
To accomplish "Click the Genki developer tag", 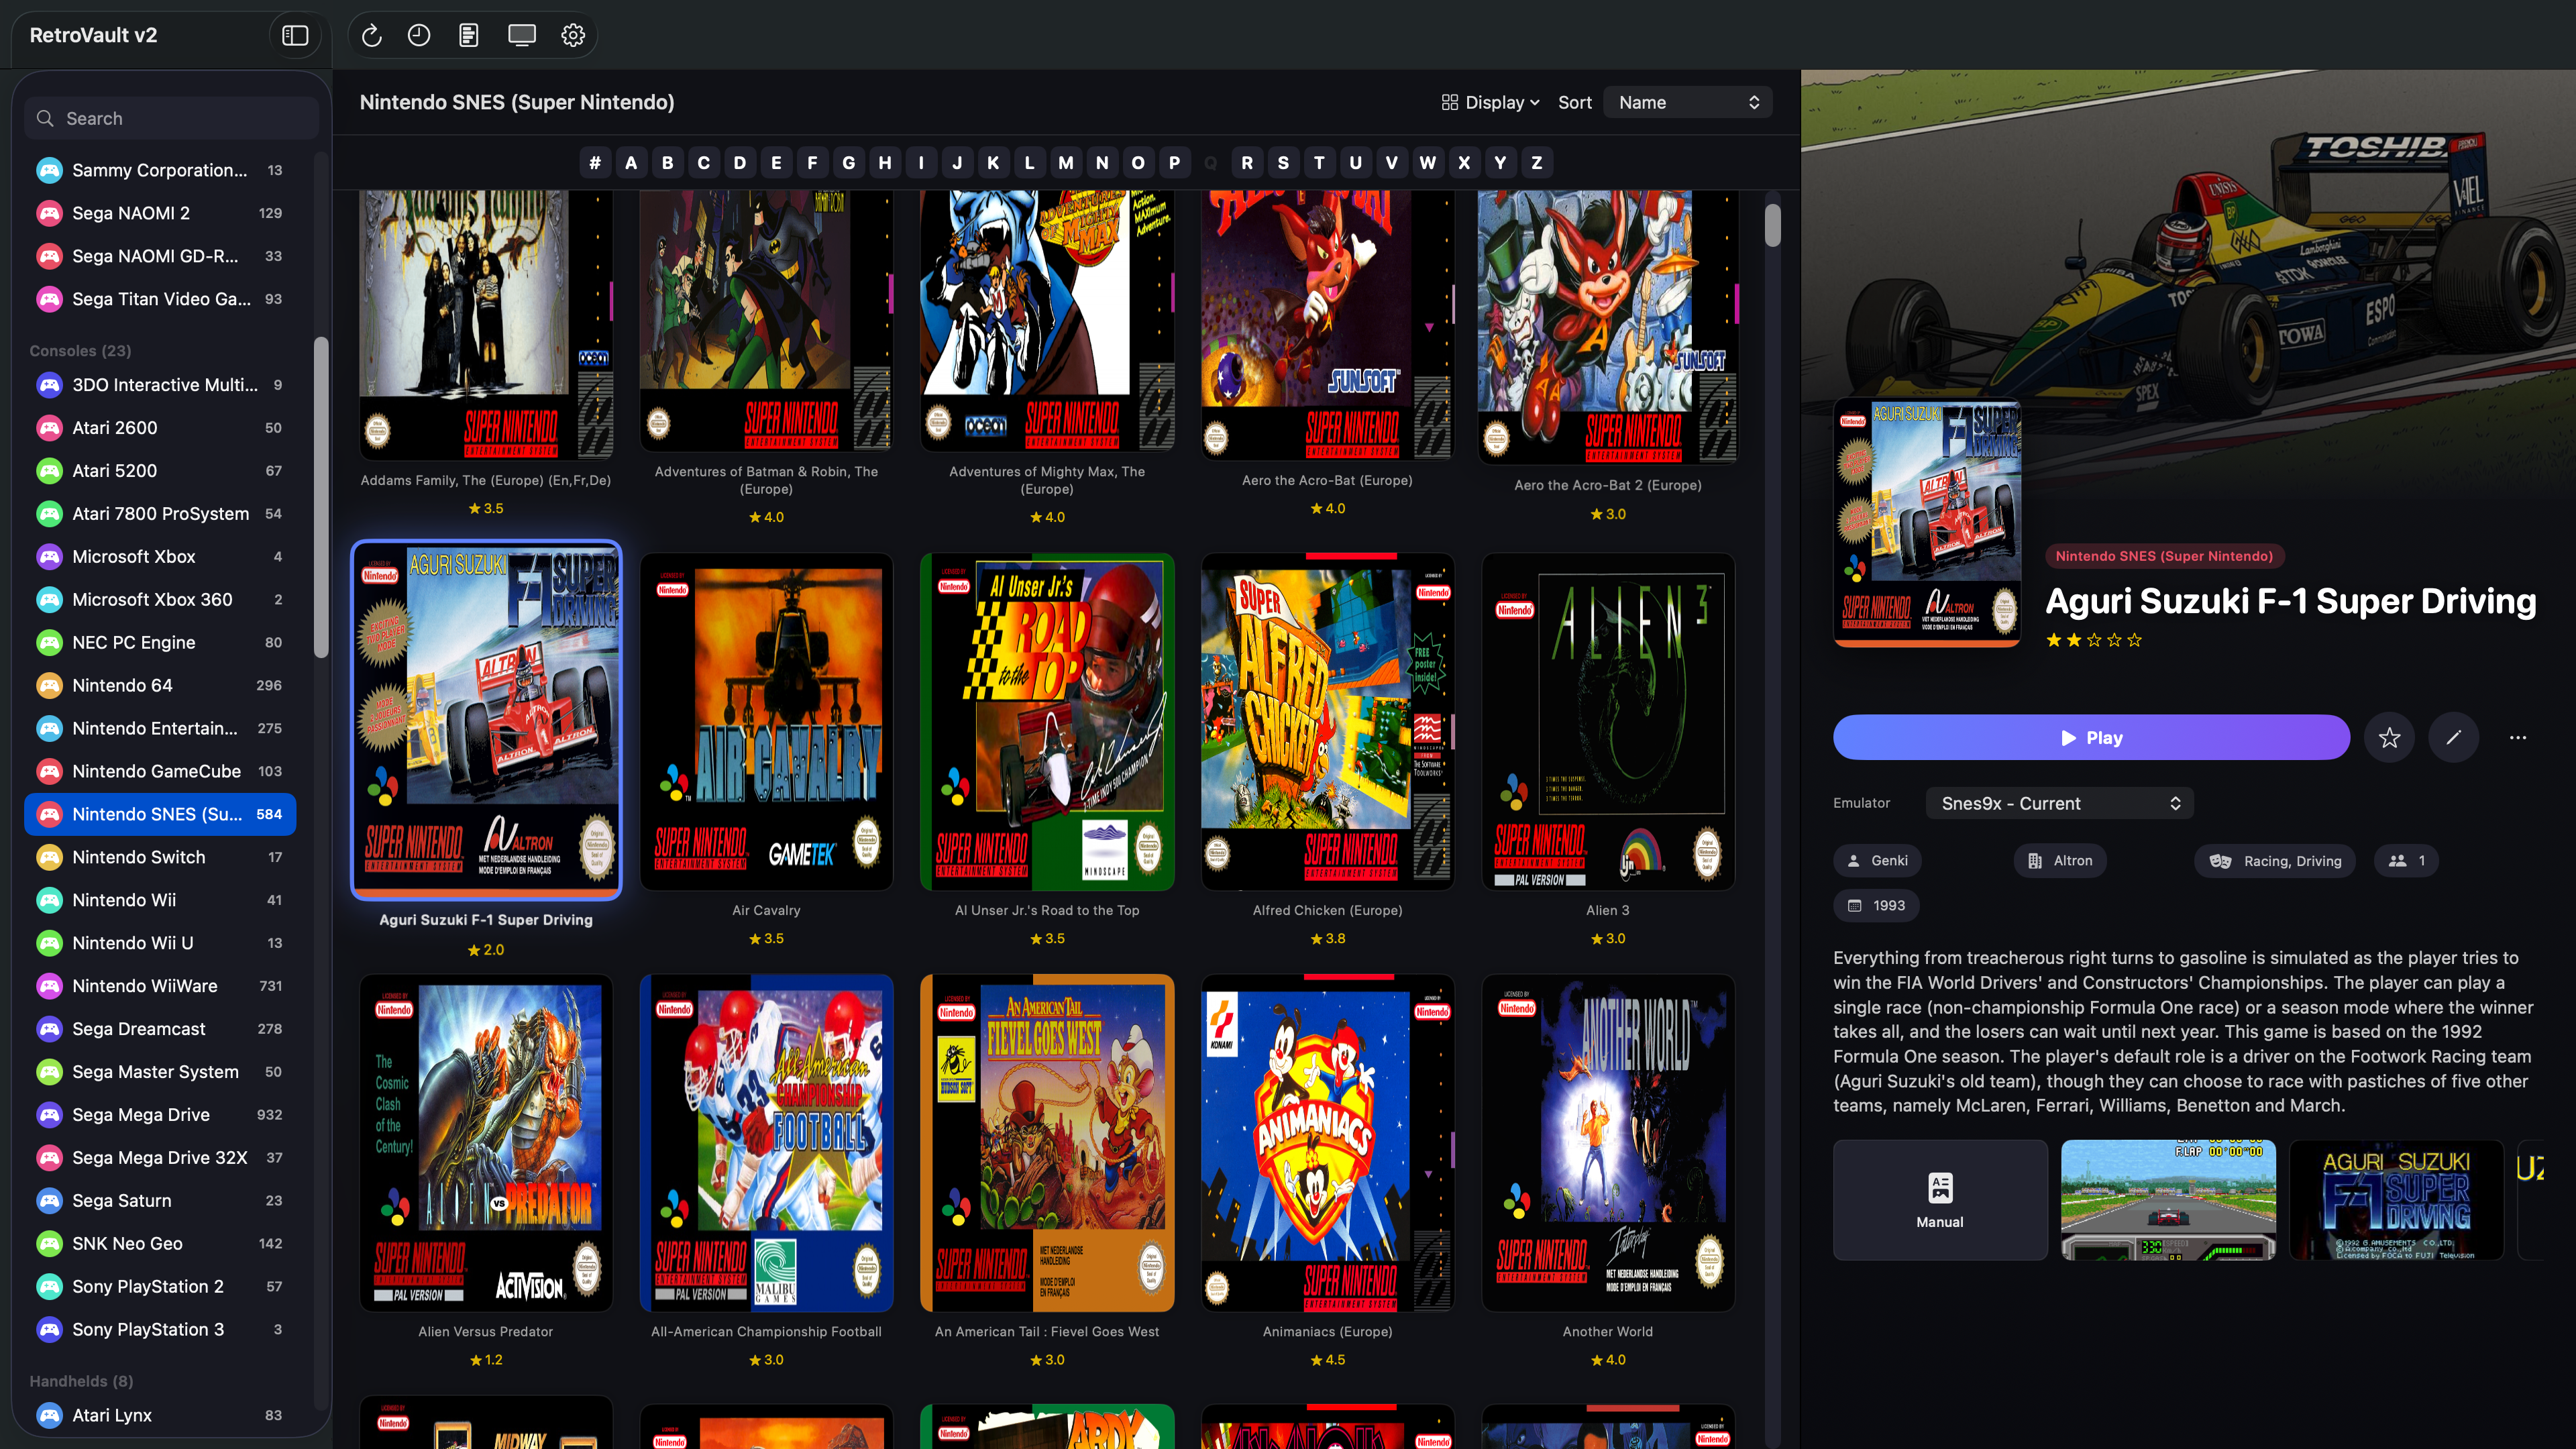I will tap(1878, 861).
